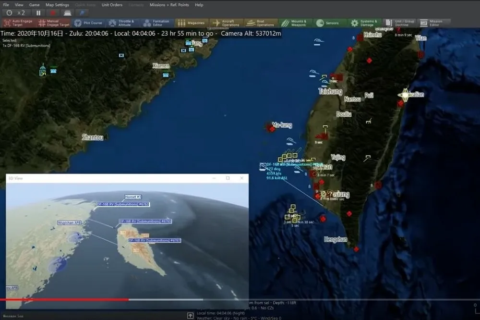Select the red unit at Ma-kung

coord(271,128)
